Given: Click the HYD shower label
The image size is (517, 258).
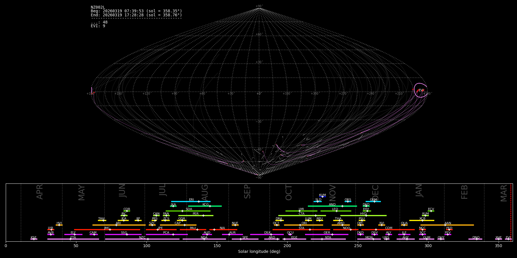Looking at the screenshot, I should 363,214.
